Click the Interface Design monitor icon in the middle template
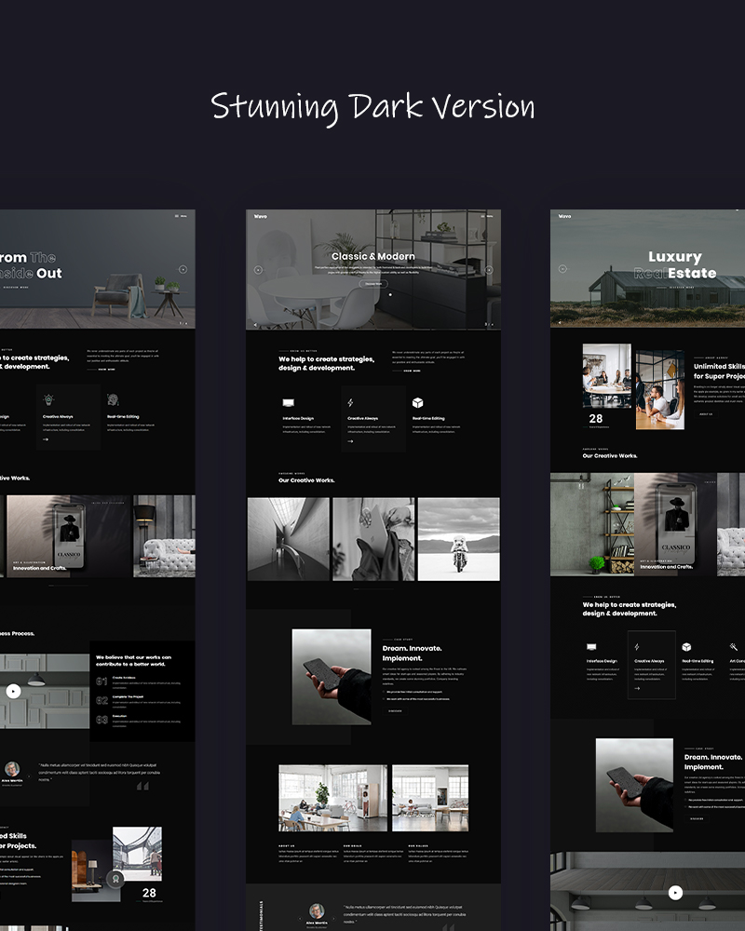Viewport: 745px width, 931px height. click(x=289, y=403)
